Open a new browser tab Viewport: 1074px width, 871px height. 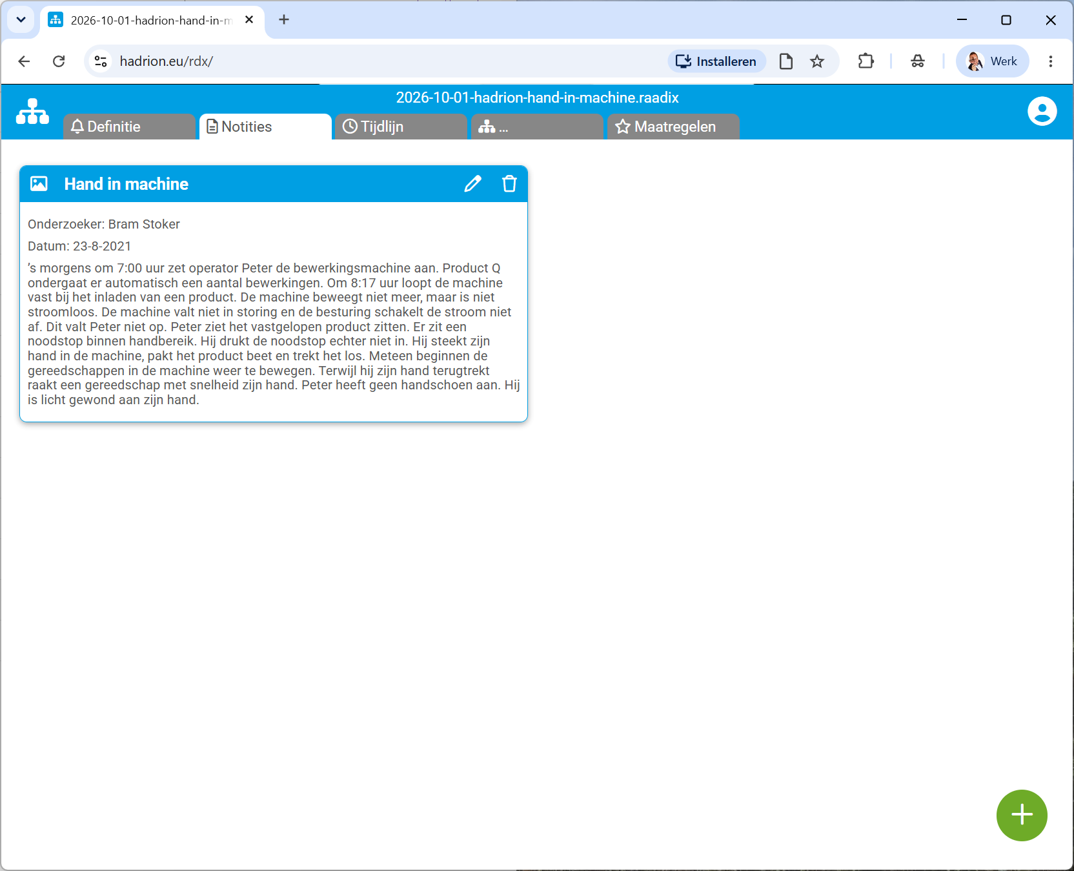pyautogui.click(x=283, y=20)
